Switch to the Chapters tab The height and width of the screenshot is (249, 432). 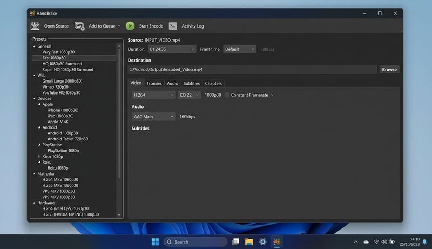(x=213, y=83)
